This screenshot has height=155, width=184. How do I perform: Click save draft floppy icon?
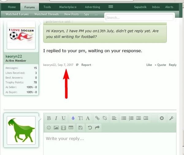(x=80, y=127)
